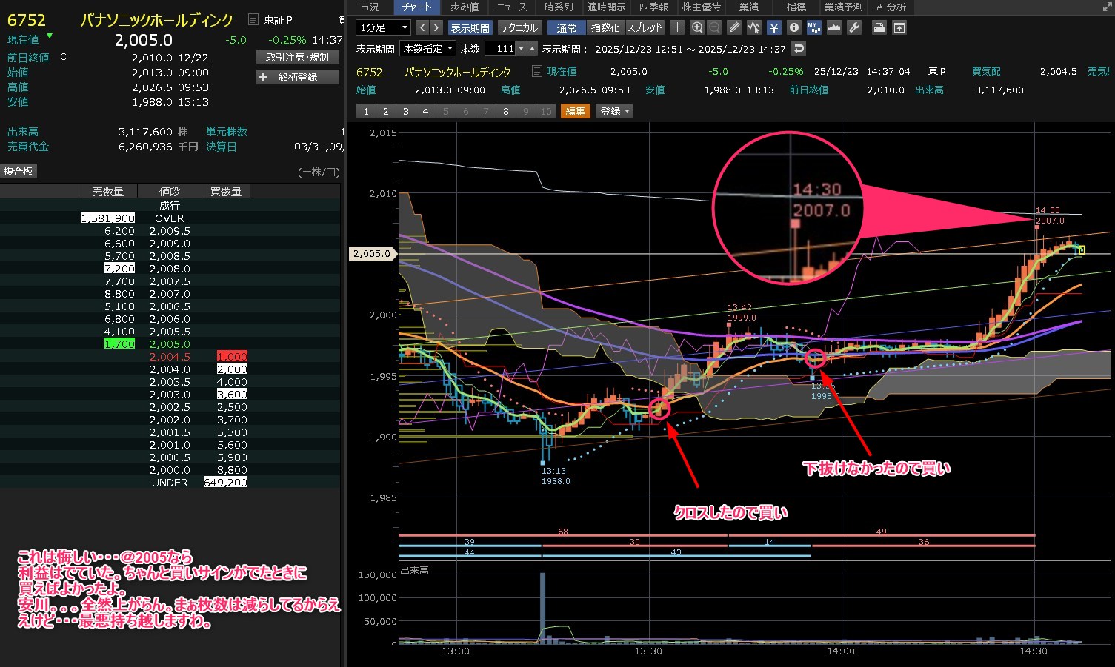
Task: Click the crosshair plus icon
Action: (677, 27)
